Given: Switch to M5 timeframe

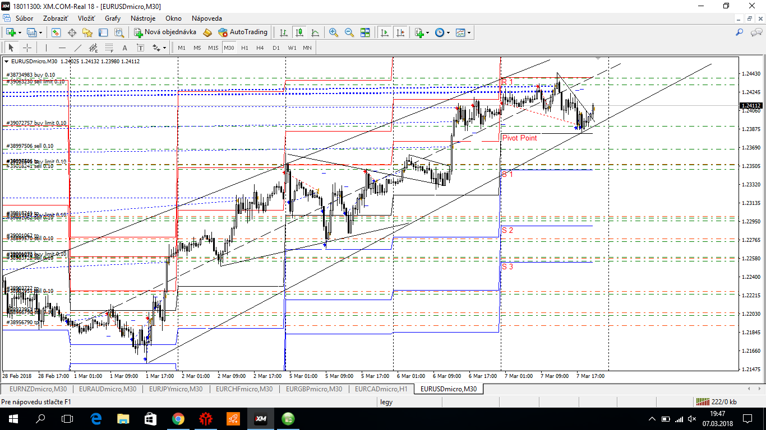Looking at the screenshot, I should click(197, 48).
